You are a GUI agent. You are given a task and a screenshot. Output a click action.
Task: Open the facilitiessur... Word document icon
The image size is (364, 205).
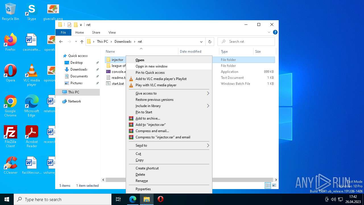point(32,165)
